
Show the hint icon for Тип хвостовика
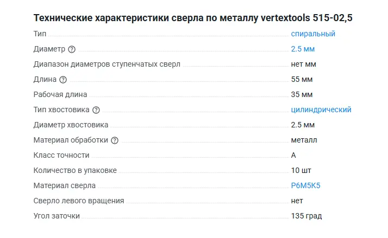click(x=96, y=110)
